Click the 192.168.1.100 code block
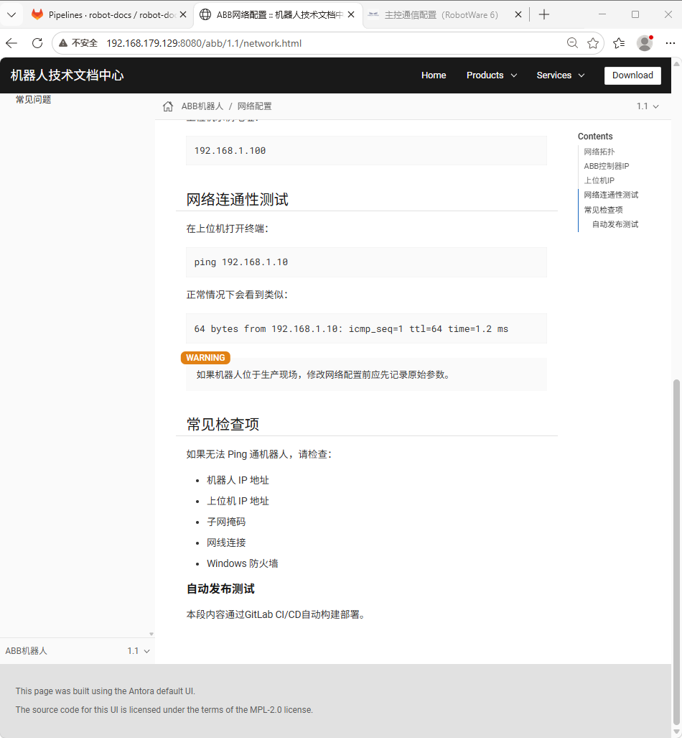The width and height of the screenshot is (682, 738). [x=366, y=151]
